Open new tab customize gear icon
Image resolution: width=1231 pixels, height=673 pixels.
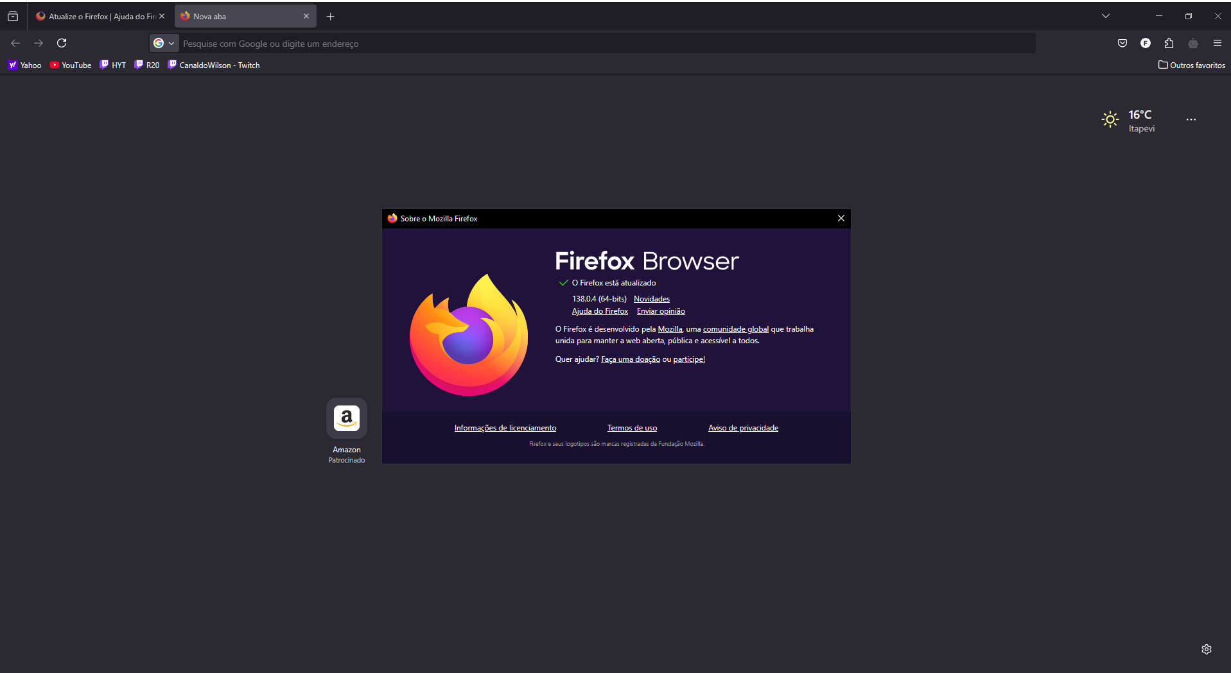(x=1207, y=649)
